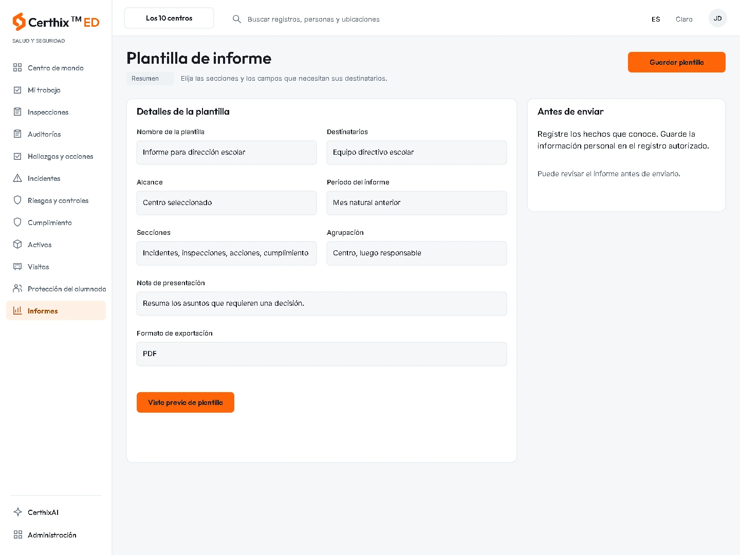Click Vista previa de plantilla button
This screenshot has width=740, height=555.
pos(186,402)
